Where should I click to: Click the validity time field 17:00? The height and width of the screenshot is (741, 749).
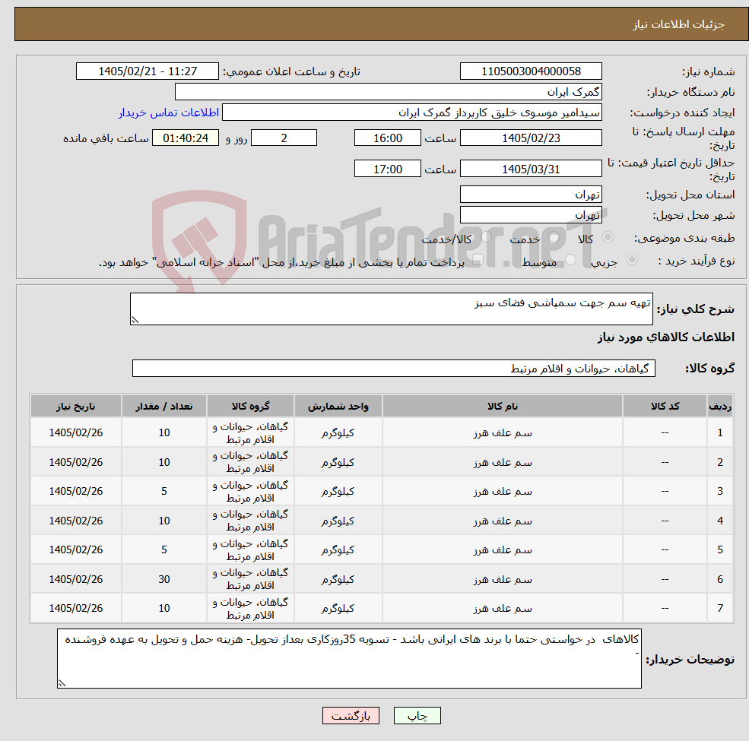(387, 169)
